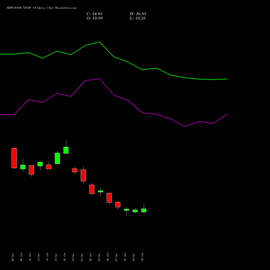Image resolution: width=270 pixels, height=270 pixels.
Task: Click the peak of the green indicator line
Action: (x=99, y=42)
